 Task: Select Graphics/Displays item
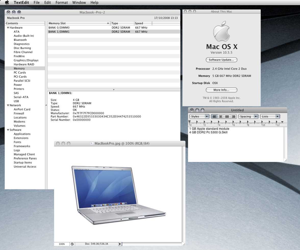(26, 60)
